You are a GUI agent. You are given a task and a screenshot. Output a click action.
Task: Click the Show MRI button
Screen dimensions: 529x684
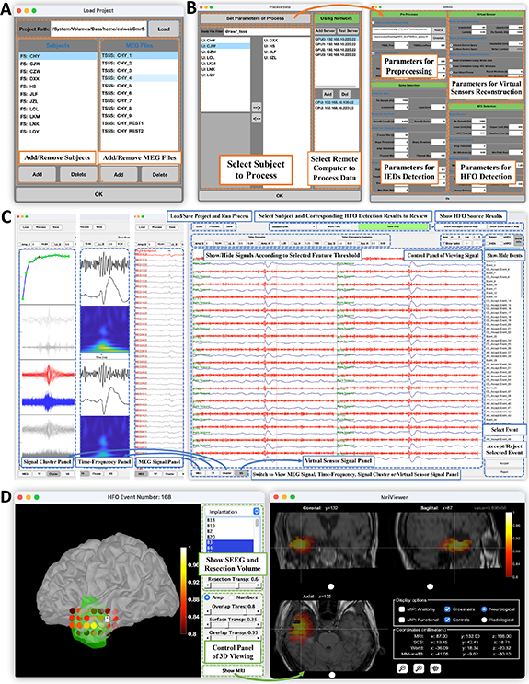click(233, 670)
